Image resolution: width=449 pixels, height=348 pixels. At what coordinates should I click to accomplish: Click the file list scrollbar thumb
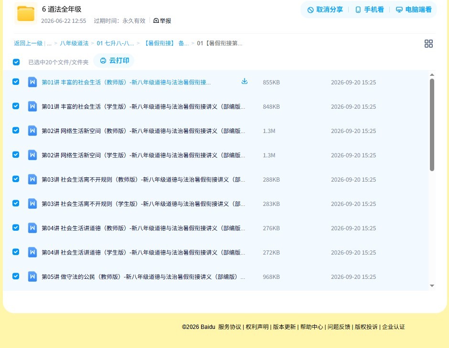click(x=432, y=124)
